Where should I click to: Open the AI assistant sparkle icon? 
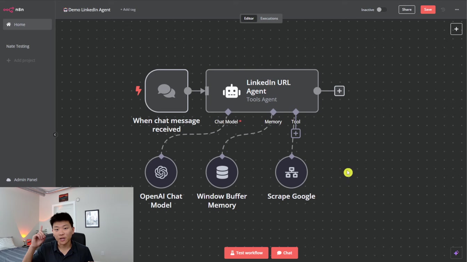tap(456, 253)
